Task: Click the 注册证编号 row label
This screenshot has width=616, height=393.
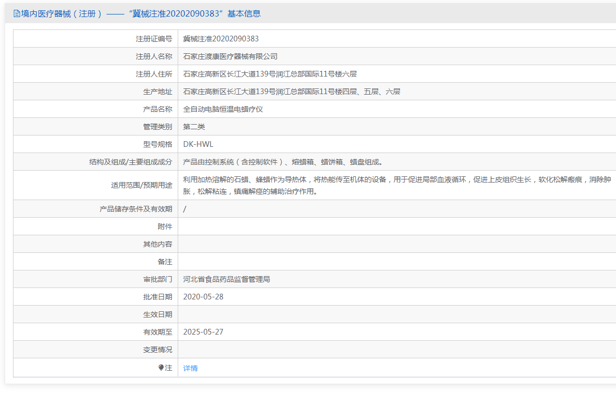Action: coord(154,39)
